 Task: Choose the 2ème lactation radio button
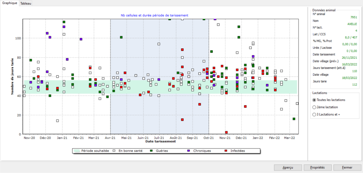click(314, 107)
